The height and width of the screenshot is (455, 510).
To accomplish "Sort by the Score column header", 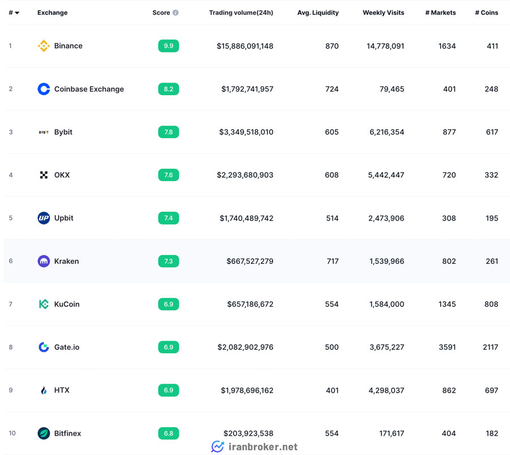I will [x=161, y=12].
